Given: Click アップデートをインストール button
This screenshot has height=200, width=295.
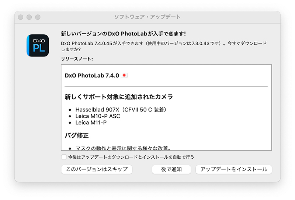Looking at the screenshot, I should (234, 169).
